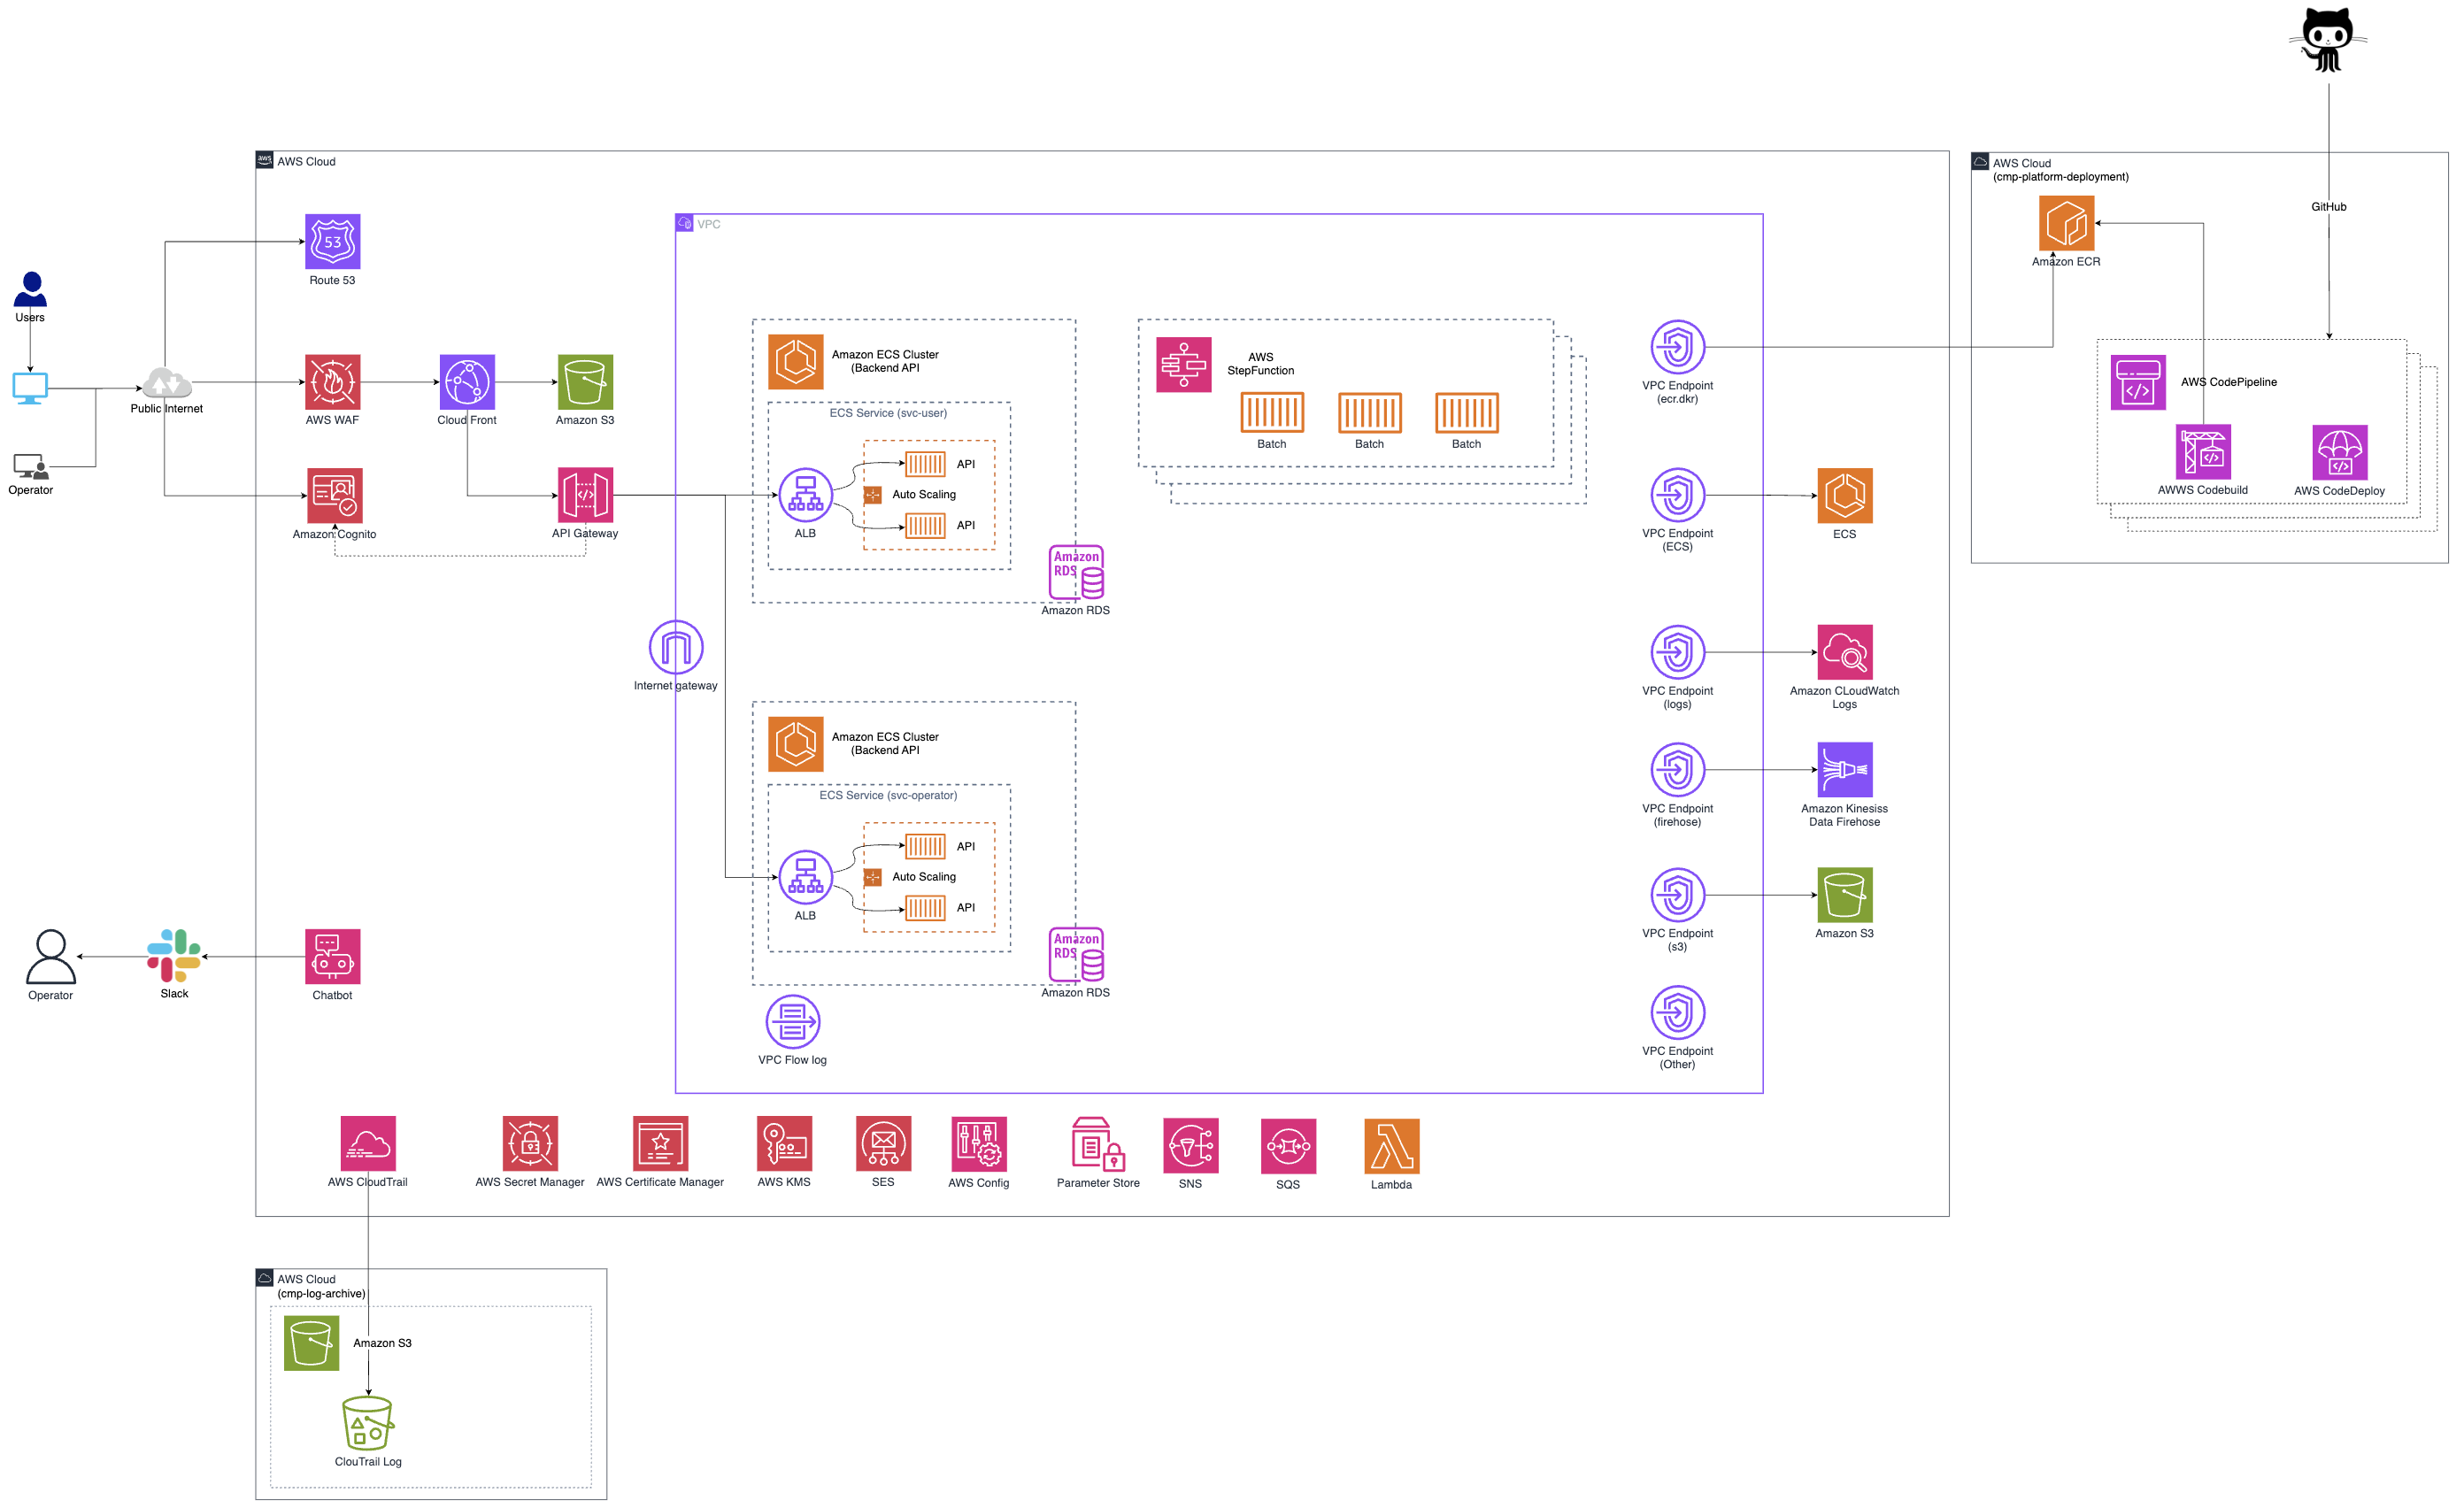The height and width of the screenshot is (1508, 2464).
Task: Select the AWS CodeDeploy icon
Action: click(2339, 453)
